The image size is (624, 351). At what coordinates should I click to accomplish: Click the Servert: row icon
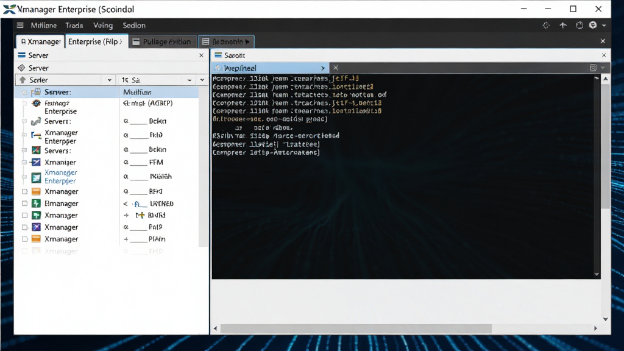(x=36, y=121)
